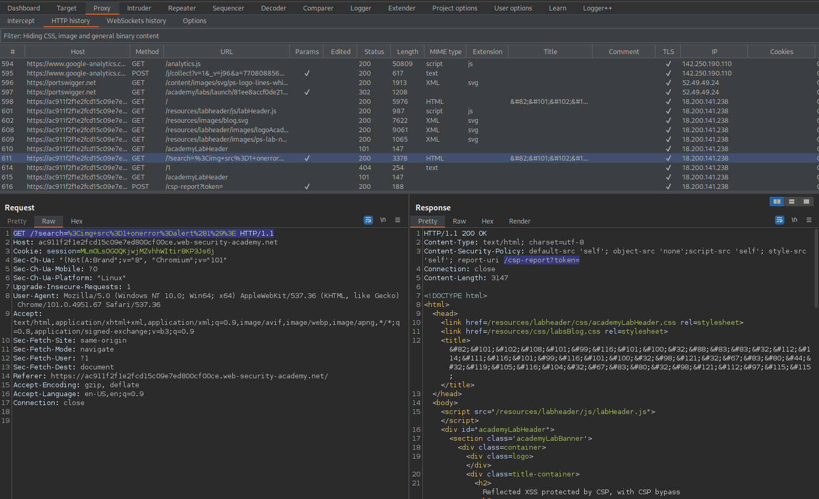Open the Response panel hamburger menu

[x=809, y=220]
